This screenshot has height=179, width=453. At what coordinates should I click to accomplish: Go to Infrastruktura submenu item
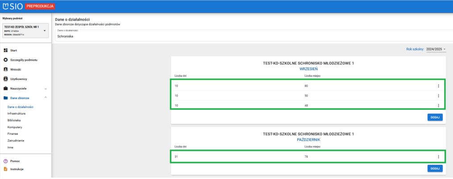17,114
